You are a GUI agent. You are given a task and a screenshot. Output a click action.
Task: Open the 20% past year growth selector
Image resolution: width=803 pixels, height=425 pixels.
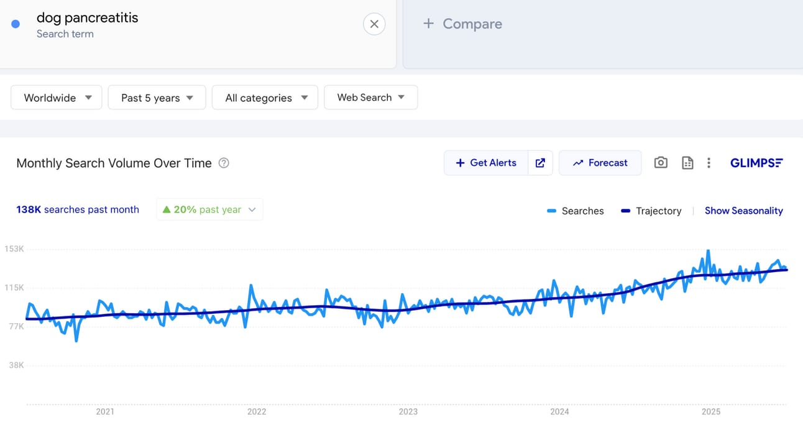point(209,210)
